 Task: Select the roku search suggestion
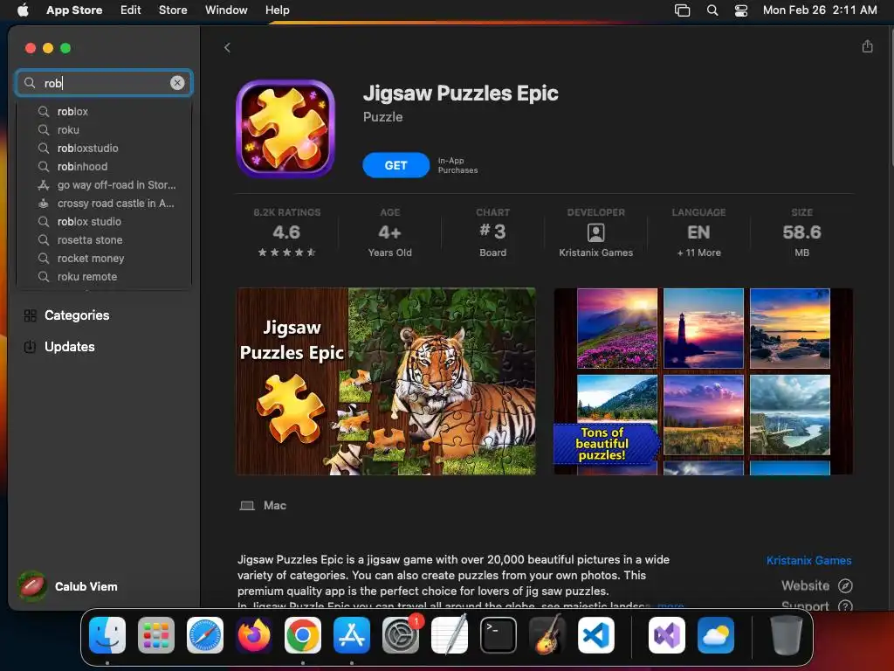click(104, 129)
